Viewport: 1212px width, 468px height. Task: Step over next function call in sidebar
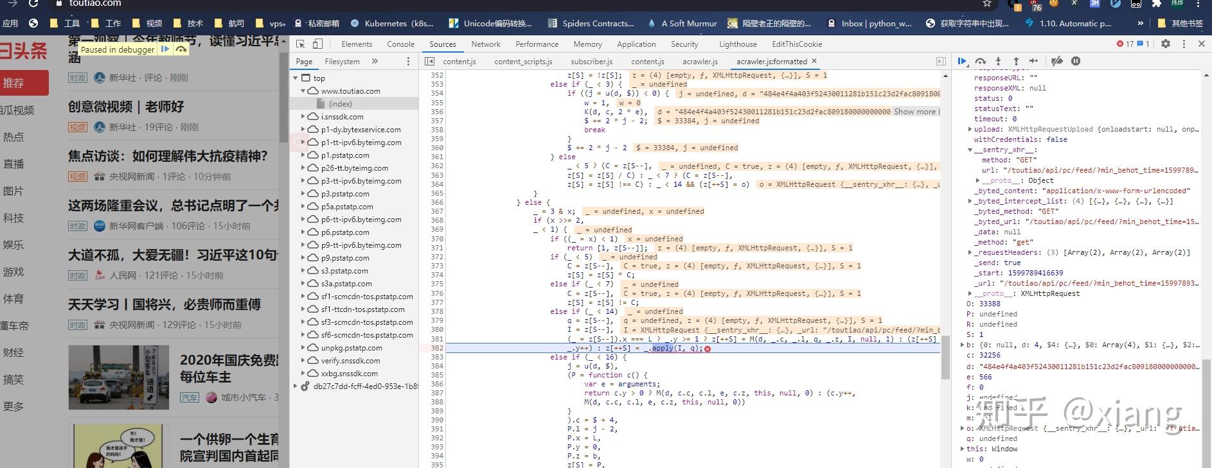click(x=980, y=61)
